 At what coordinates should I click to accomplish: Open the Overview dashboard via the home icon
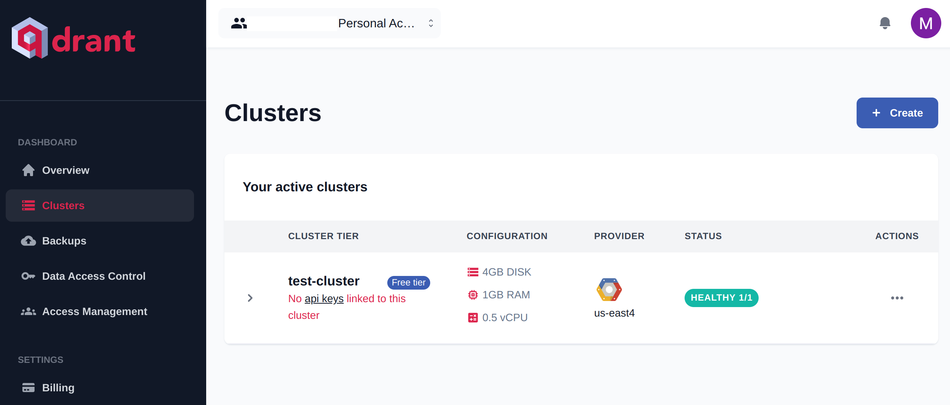point(28,170)
